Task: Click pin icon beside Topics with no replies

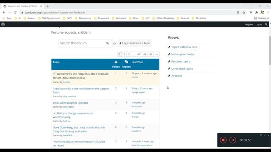Action: [169, 47]
